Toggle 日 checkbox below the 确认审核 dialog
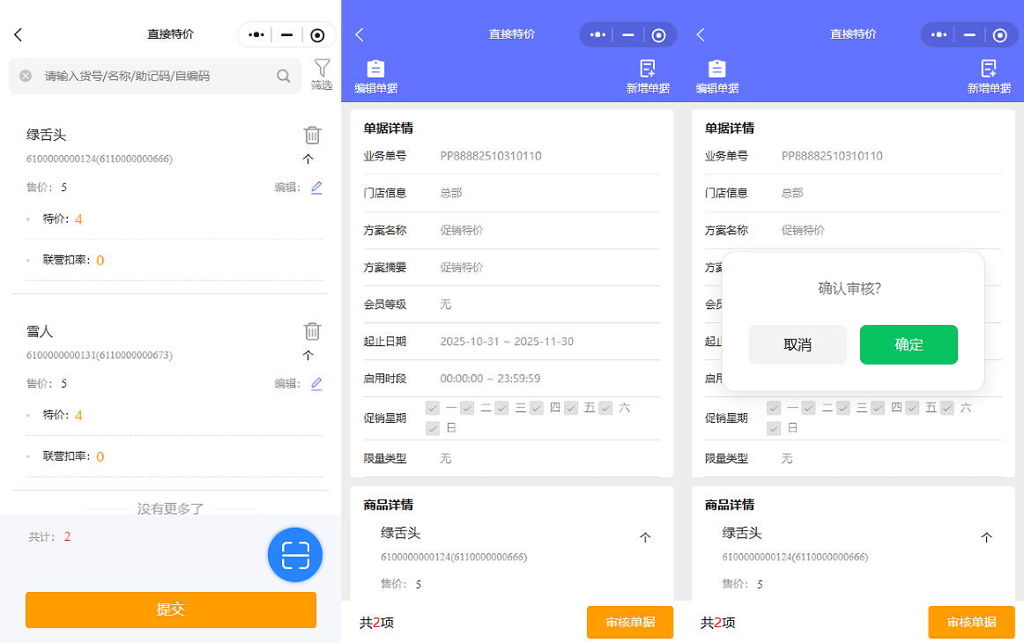This screenshot has height=643, width=1024. click(x=774, y=428)
